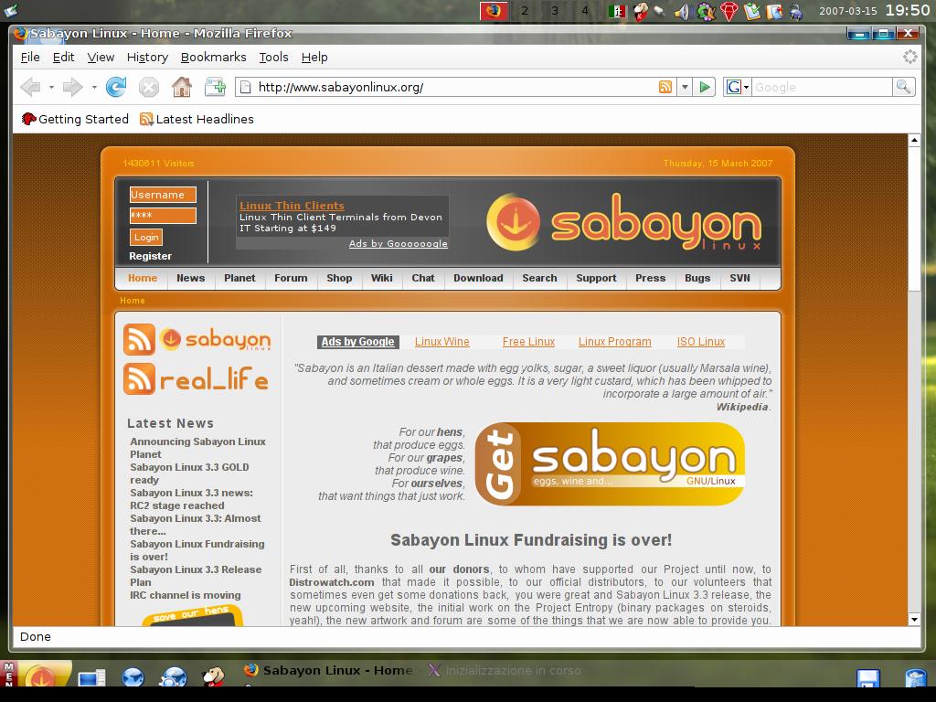The width and height of the screenshot is (936, 702).
Task: Click the floppy disk icon in taskbar
Action: [868, 677]
